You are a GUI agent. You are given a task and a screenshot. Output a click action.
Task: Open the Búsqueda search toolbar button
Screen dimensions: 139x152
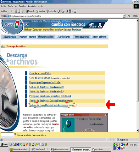click(x=30, y=11)
